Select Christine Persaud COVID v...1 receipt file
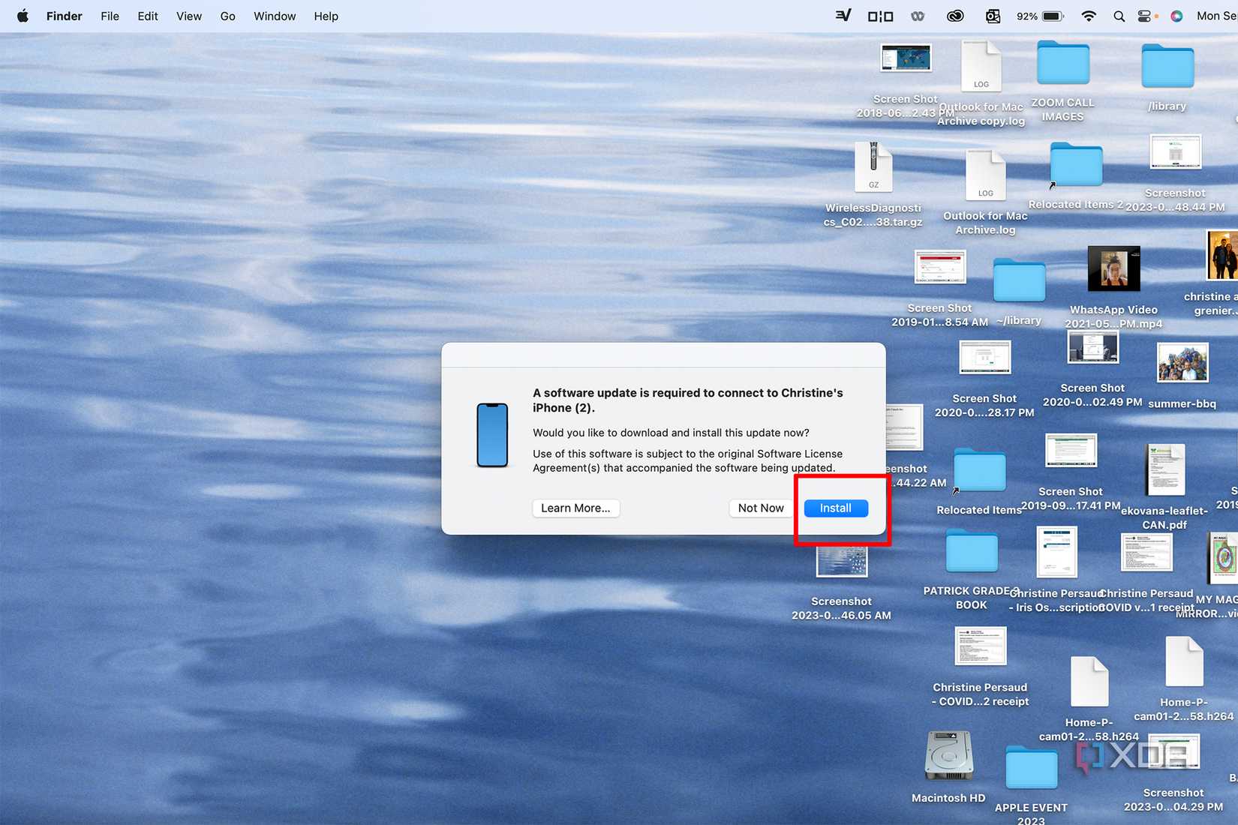1238x825 pixels. coord(1146,553)
